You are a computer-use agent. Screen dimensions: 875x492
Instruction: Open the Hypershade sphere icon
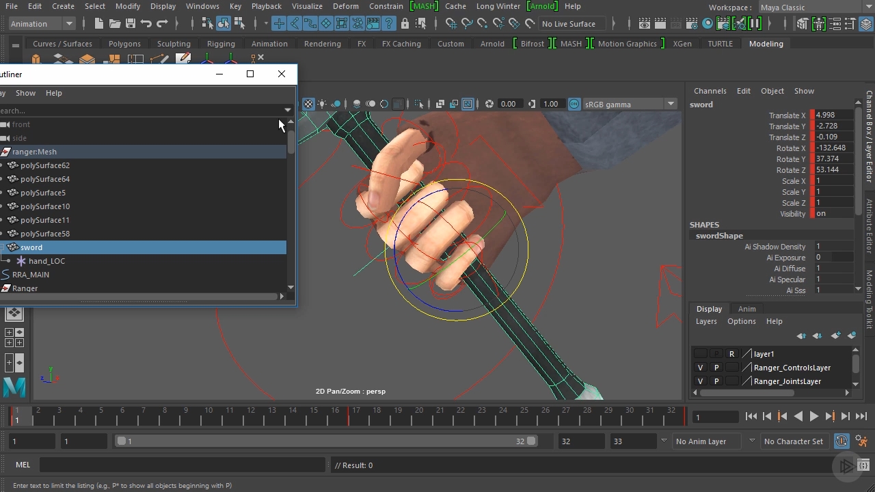pyautogui.click(x=708, y=23)
